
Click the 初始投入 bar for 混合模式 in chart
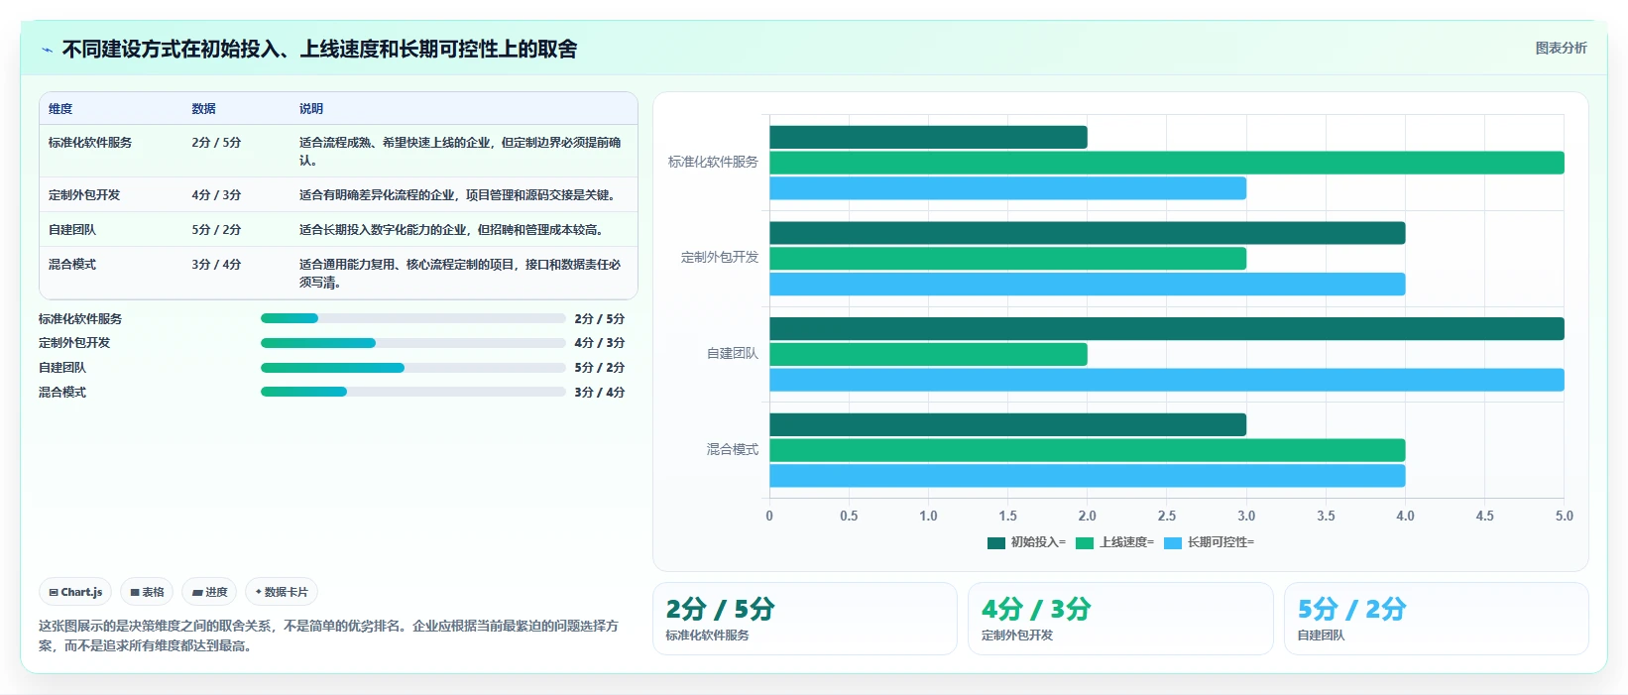coord(1007,424)
